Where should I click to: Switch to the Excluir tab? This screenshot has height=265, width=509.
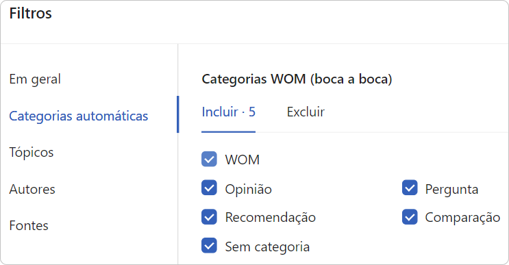306,112
